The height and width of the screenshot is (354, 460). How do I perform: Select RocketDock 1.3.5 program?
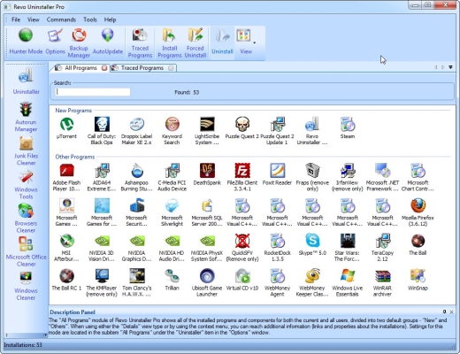click(x=277, y=247)
